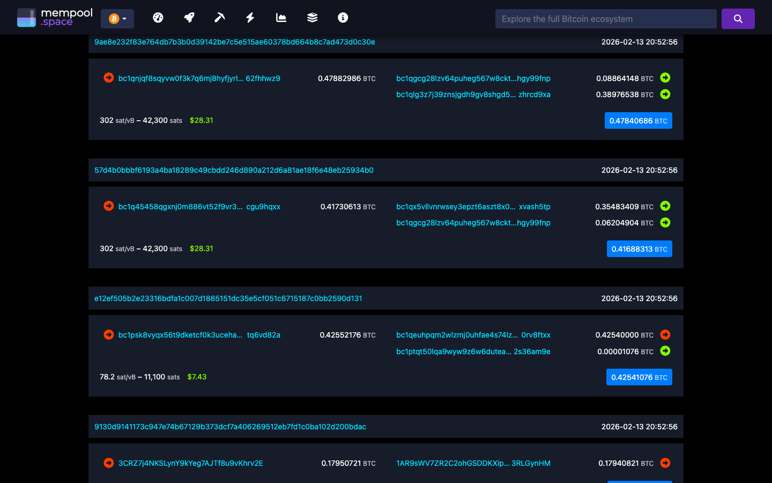Viewport: 772px width, 483px height.
Task: Open the dashboard via the gauge icon
Action: click(x=158, y=17)
